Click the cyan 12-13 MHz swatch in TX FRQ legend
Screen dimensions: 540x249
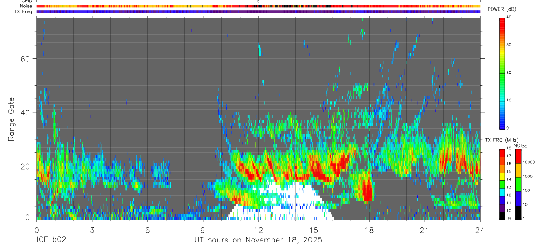[x=502, y=192]
